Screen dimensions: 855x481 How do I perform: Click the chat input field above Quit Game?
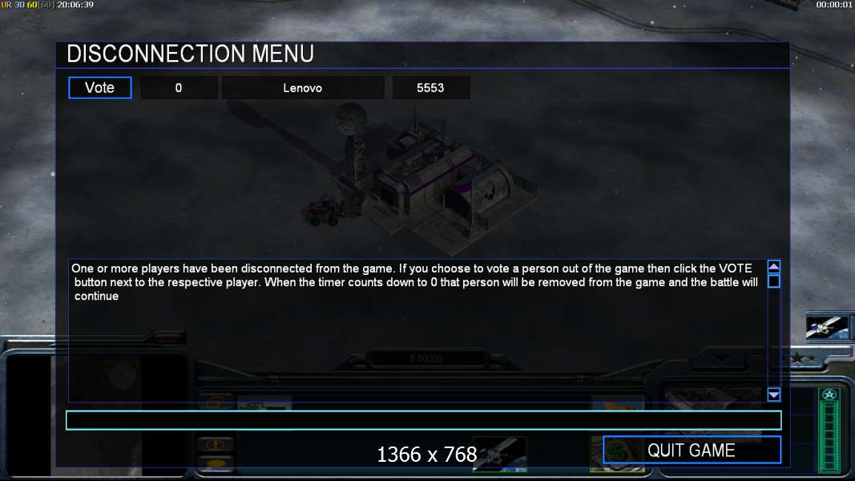tap(423, 420)
